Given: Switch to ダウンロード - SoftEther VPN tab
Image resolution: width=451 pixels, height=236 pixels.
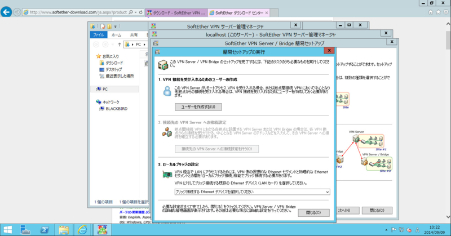Looking at the screenshot, I should 176,12.
